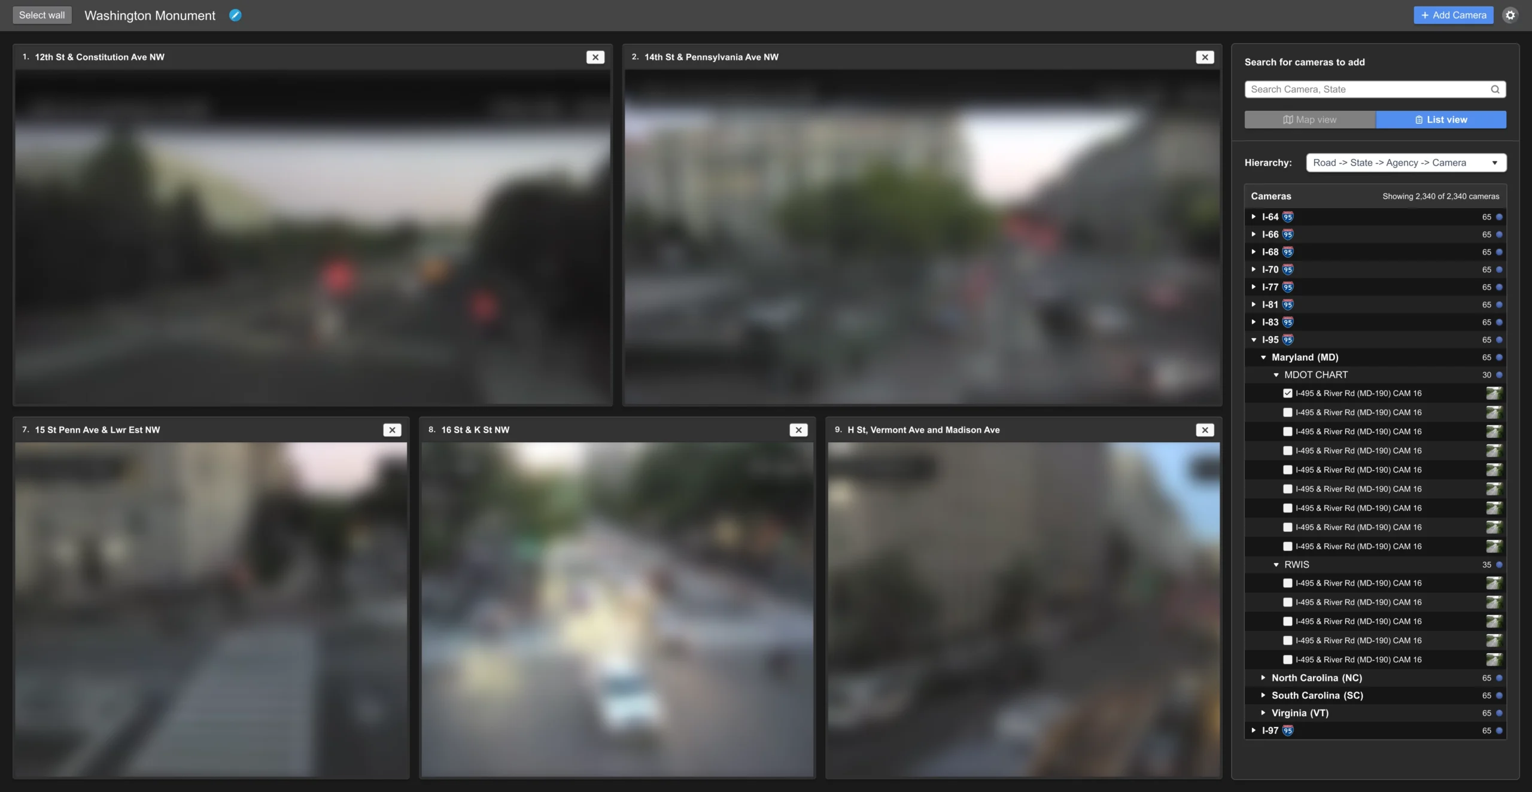Remove H St, Vermont Ave camera tile

[x=1205, y=430]
